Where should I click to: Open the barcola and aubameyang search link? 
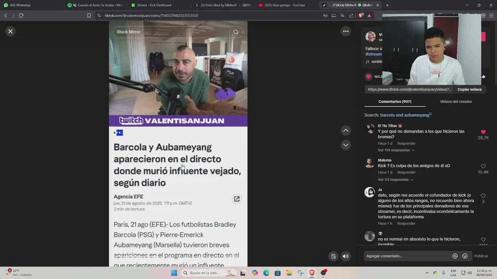click(x=405, y=115)
